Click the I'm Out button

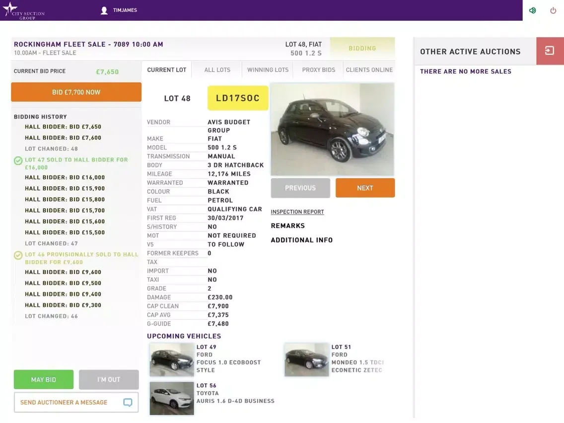[x=109, y=379]
